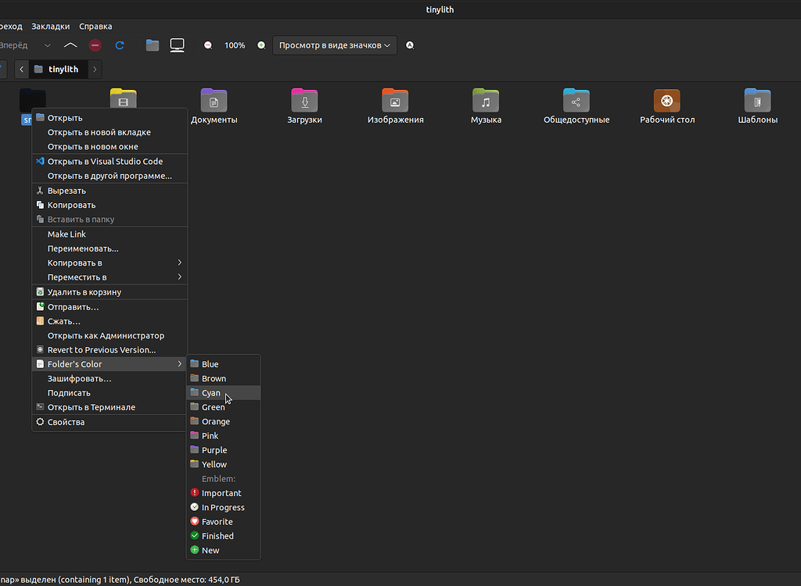Set the Finished emblem on folder

217,536
